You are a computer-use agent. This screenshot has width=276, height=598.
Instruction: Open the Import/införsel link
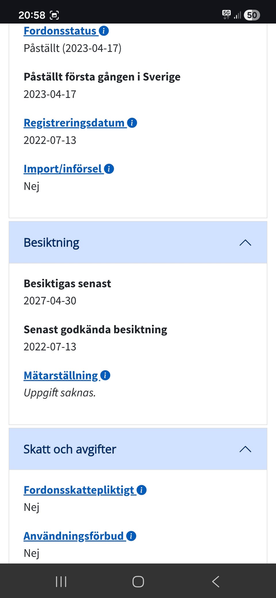point(63,169)
